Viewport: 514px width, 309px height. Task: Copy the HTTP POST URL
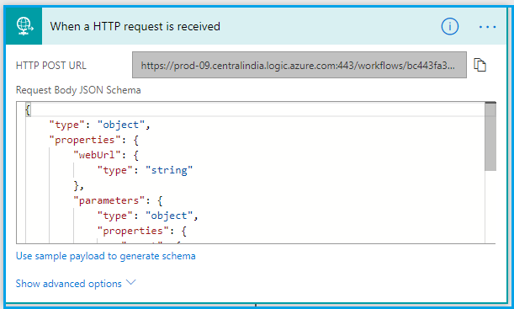tap(480, 65)
